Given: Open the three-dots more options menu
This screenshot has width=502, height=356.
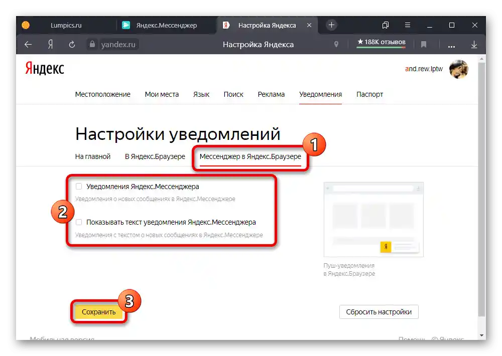Looking at the screenshot, I should pos(451,47).
